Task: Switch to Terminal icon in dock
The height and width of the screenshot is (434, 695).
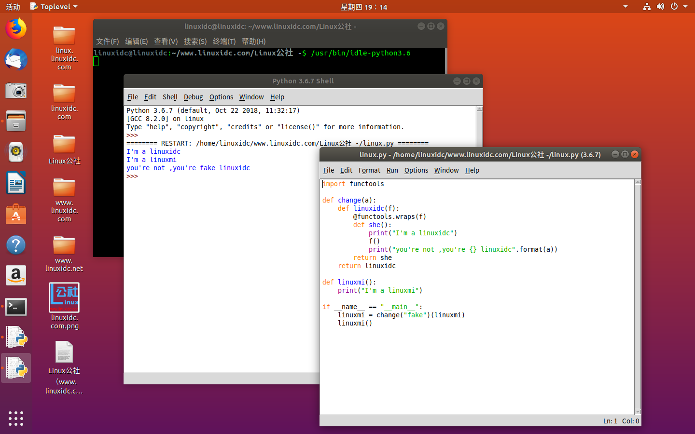Action: coord(16,307)
